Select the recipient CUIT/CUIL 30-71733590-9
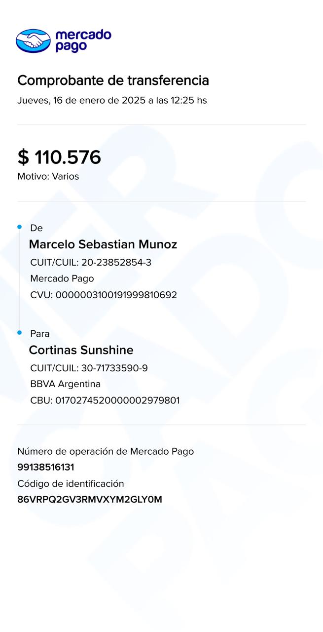Image resolution: width=323 pixels, height=632 pixels. tap(89, 368)
